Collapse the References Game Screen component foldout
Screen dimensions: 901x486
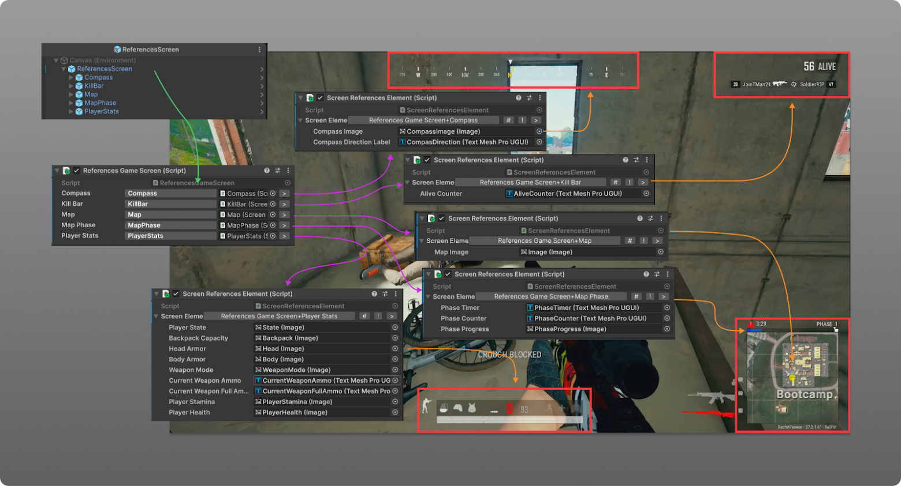pos(57,171)
